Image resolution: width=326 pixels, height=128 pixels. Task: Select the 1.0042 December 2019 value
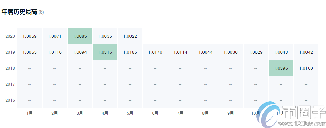pos(306,52)
